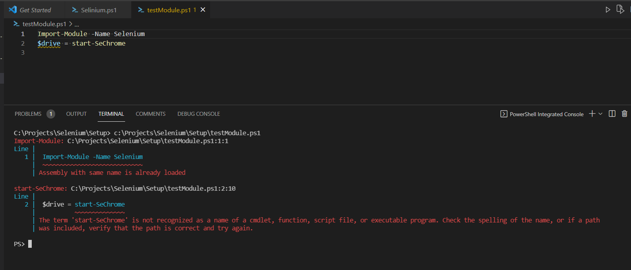The height and width of the screenshot is (270, 631).
Task: Click testModule.ps1 in the breadcrumb
Action: 44,24
